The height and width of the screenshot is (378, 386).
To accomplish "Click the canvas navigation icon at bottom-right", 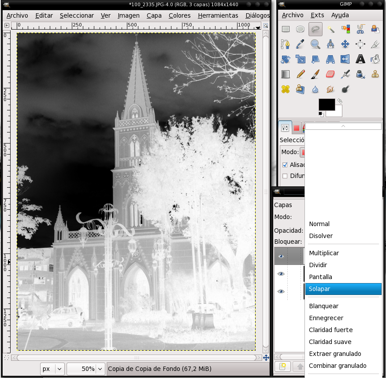I will click(x=266, y=358).
